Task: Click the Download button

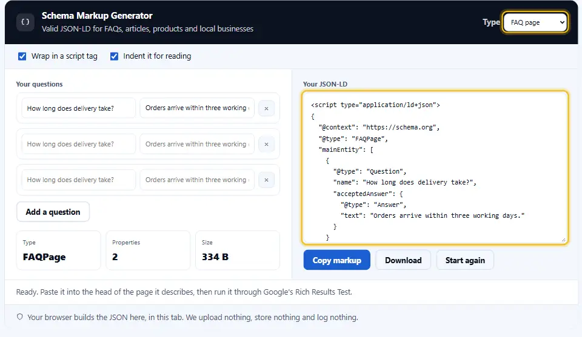Action: click(x=403, y=260)
